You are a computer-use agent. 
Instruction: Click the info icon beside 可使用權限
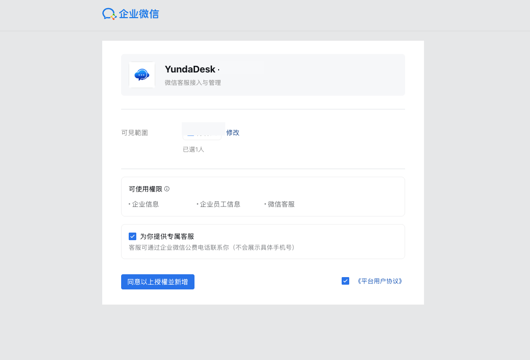pyautogui.click(x=167, y=189)
